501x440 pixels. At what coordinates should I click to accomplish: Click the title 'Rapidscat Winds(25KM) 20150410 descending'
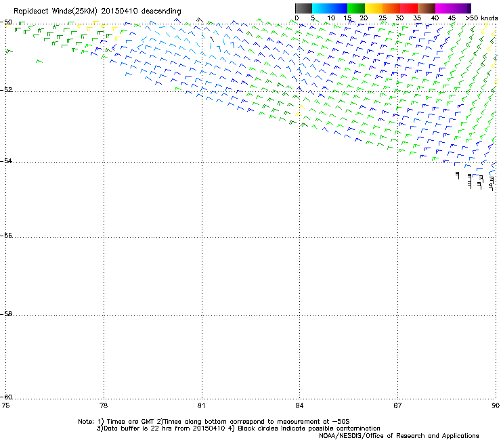point(97,12)
